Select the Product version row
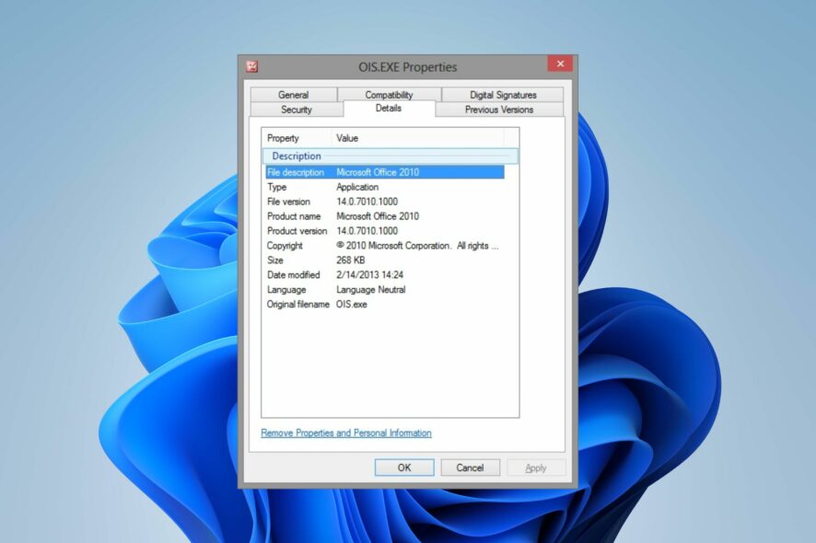 (385, 230)
